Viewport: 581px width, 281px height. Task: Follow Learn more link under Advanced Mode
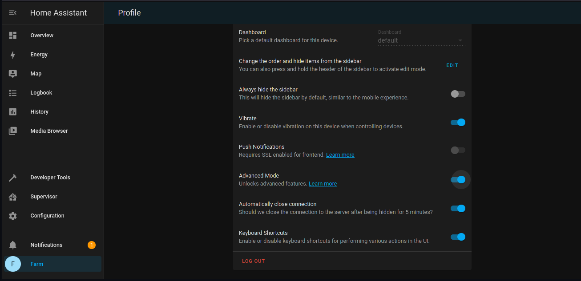pos(323,184)
